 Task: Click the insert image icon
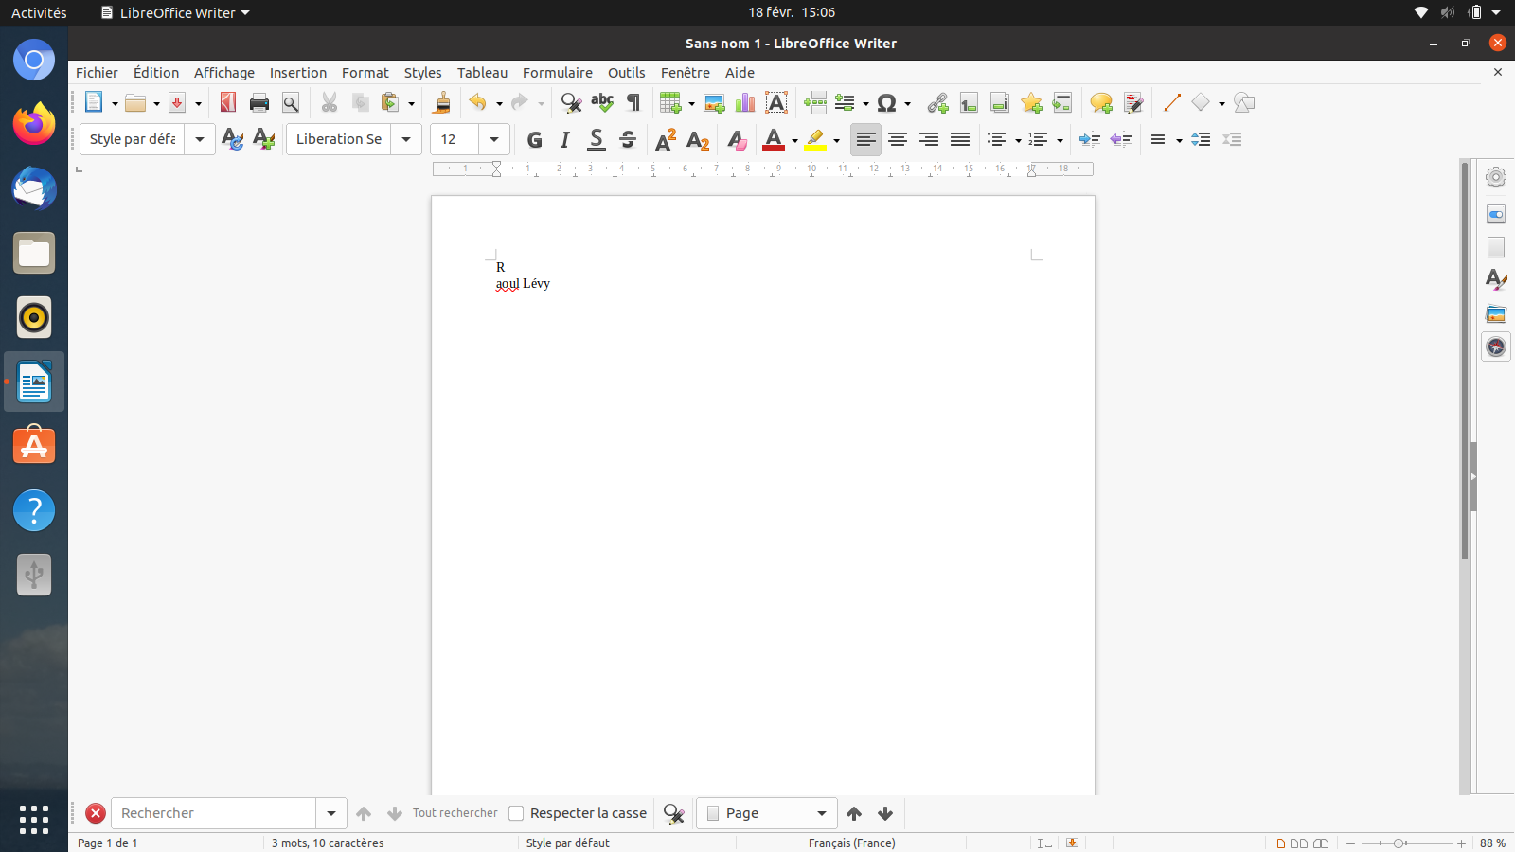pos(714,103)
